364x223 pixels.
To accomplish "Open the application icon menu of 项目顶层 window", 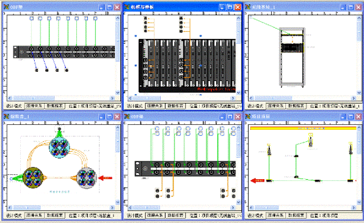I will click(248, 116).
